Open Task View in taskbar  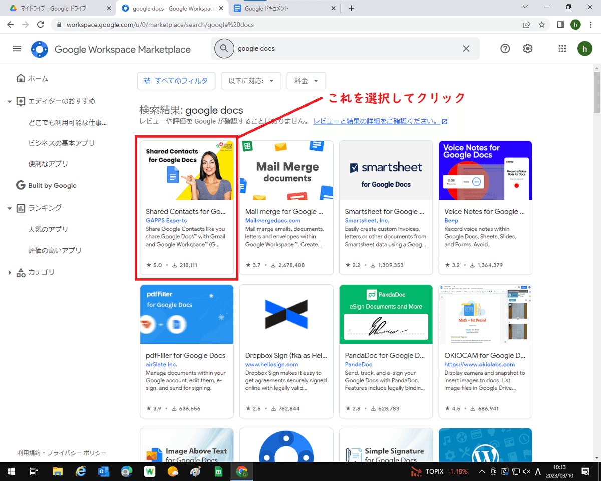34,471
